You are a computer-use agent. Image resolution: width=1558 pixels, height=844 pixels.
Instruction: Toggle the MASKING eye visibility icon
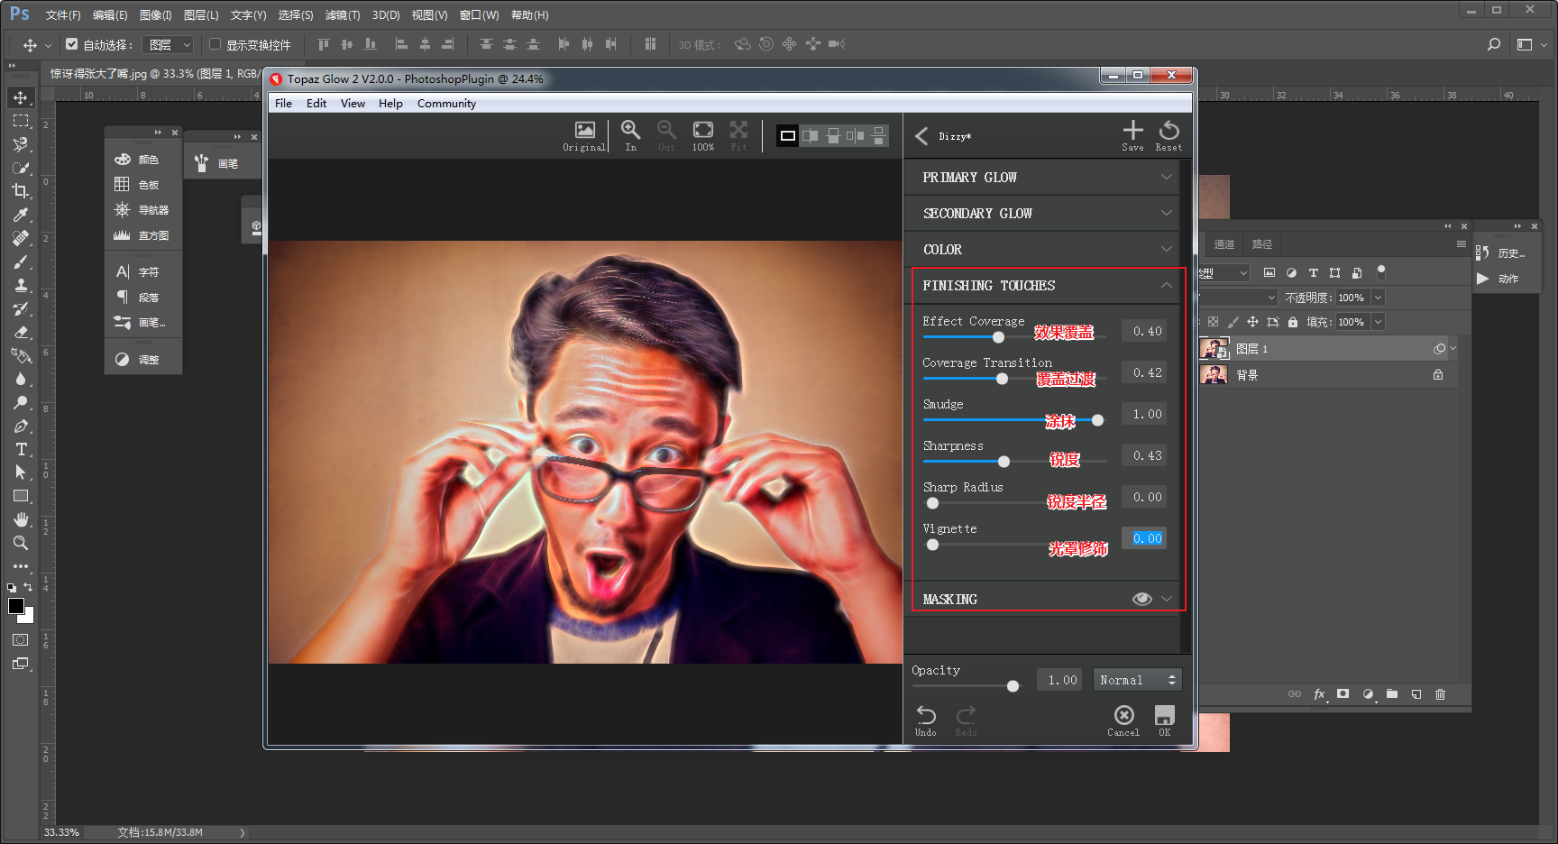(x=1141, y=599)
